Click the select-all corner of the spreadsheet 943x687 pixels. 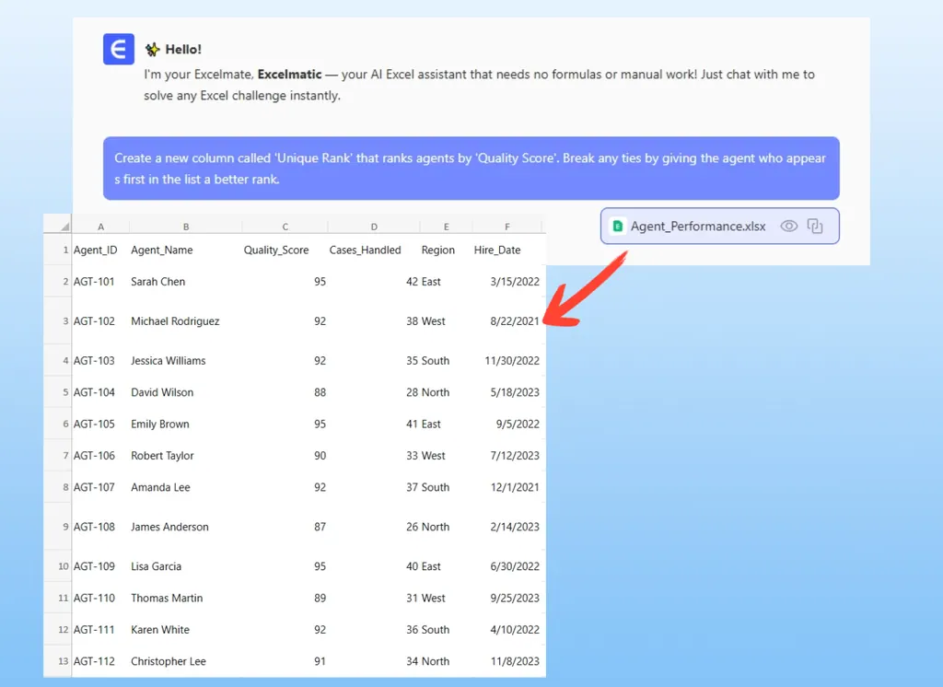(x=57, y=227)
